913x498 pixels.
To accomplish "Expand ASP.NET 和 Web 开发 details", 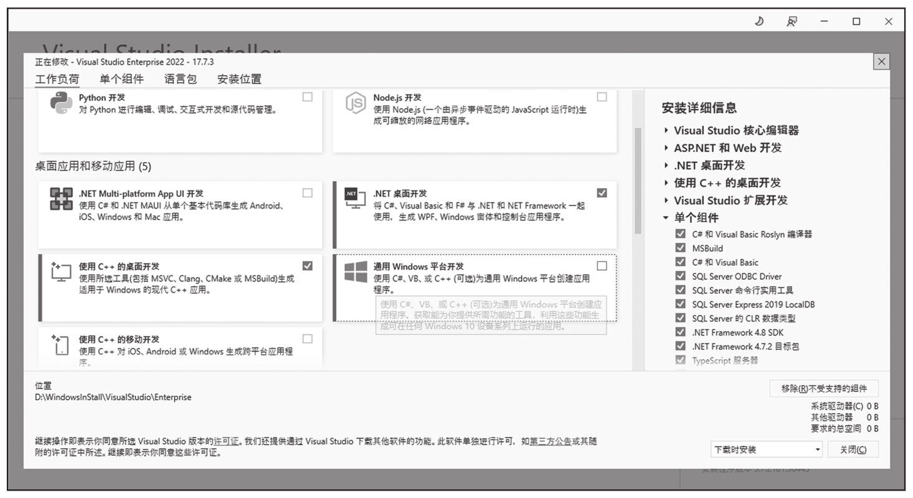I will pos(666,148).
